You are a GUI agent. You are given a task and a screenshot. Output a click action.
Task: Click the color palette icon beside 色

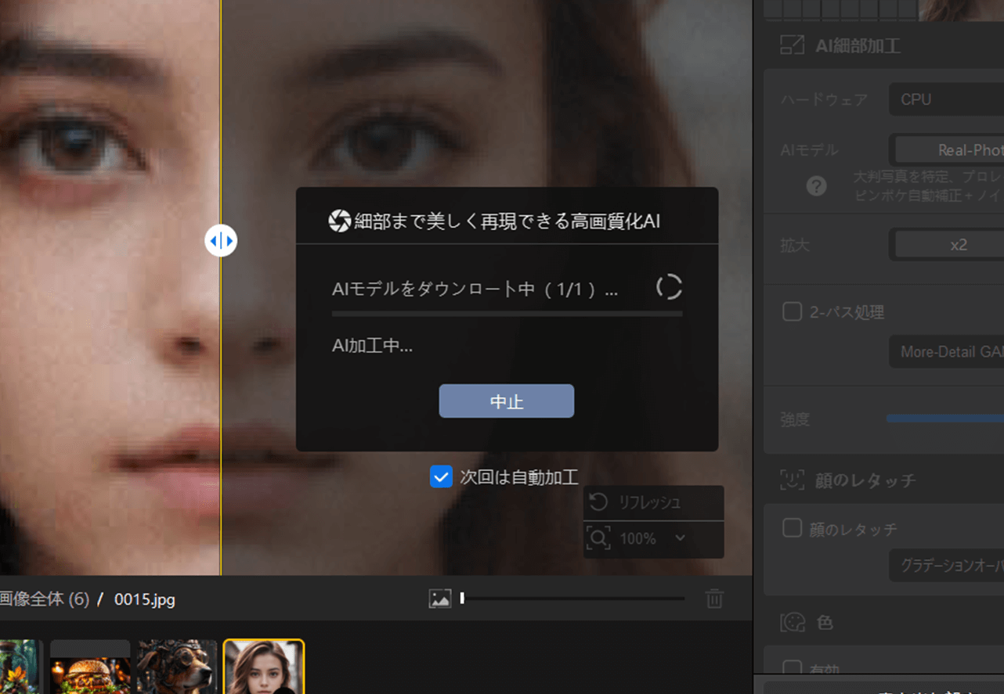click(x=792, y=622)
